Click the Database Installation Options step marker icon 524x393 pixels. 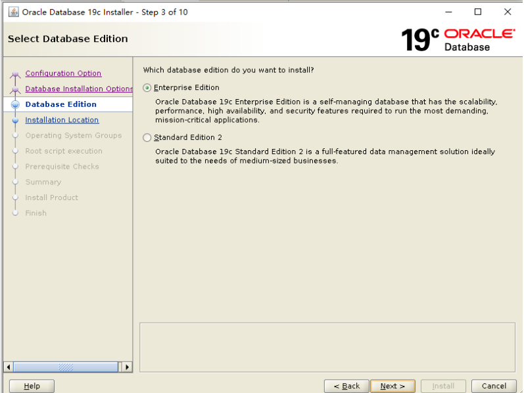click(x=15, y=90)
